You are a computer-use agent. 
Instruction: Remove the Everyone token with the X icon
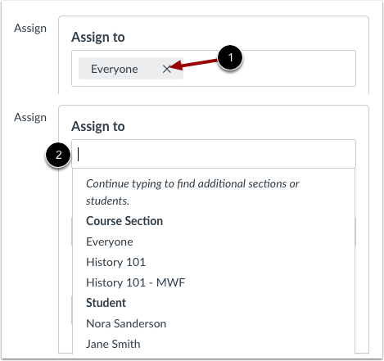[166, 69]
